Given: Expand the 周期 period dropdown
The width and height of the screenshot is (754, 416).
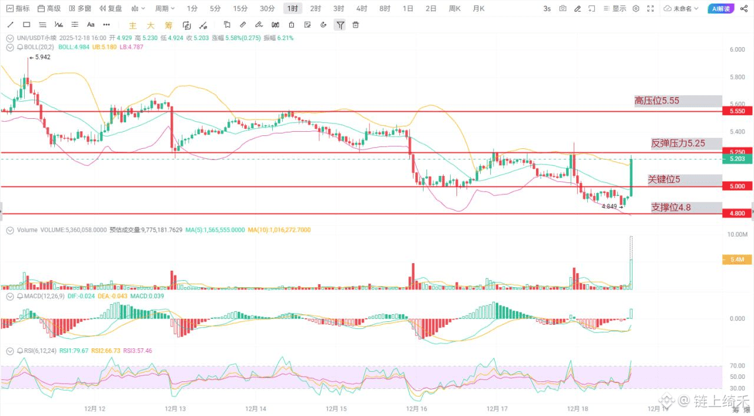Looking at the screenshot, I should pyautogui.click(x=165, y=9).
